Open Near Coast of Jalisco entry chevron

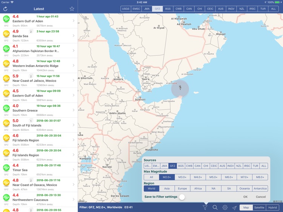click(74, 80)
